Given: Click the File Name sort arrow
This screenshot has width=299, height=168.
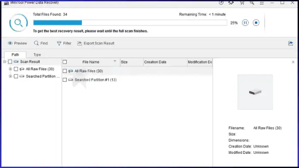Looking at the screenshot, I should (115, 61).
